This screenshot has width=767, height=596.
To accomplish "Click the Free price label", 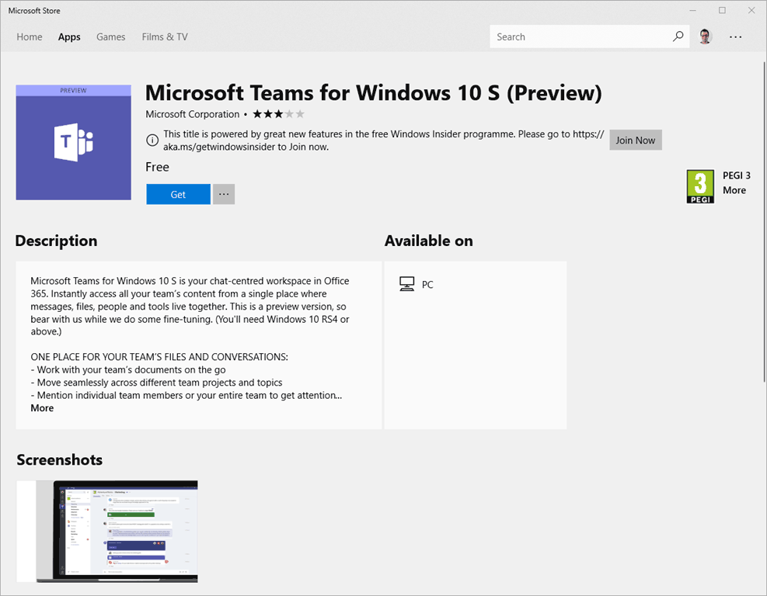I will (x=157, y=167).
